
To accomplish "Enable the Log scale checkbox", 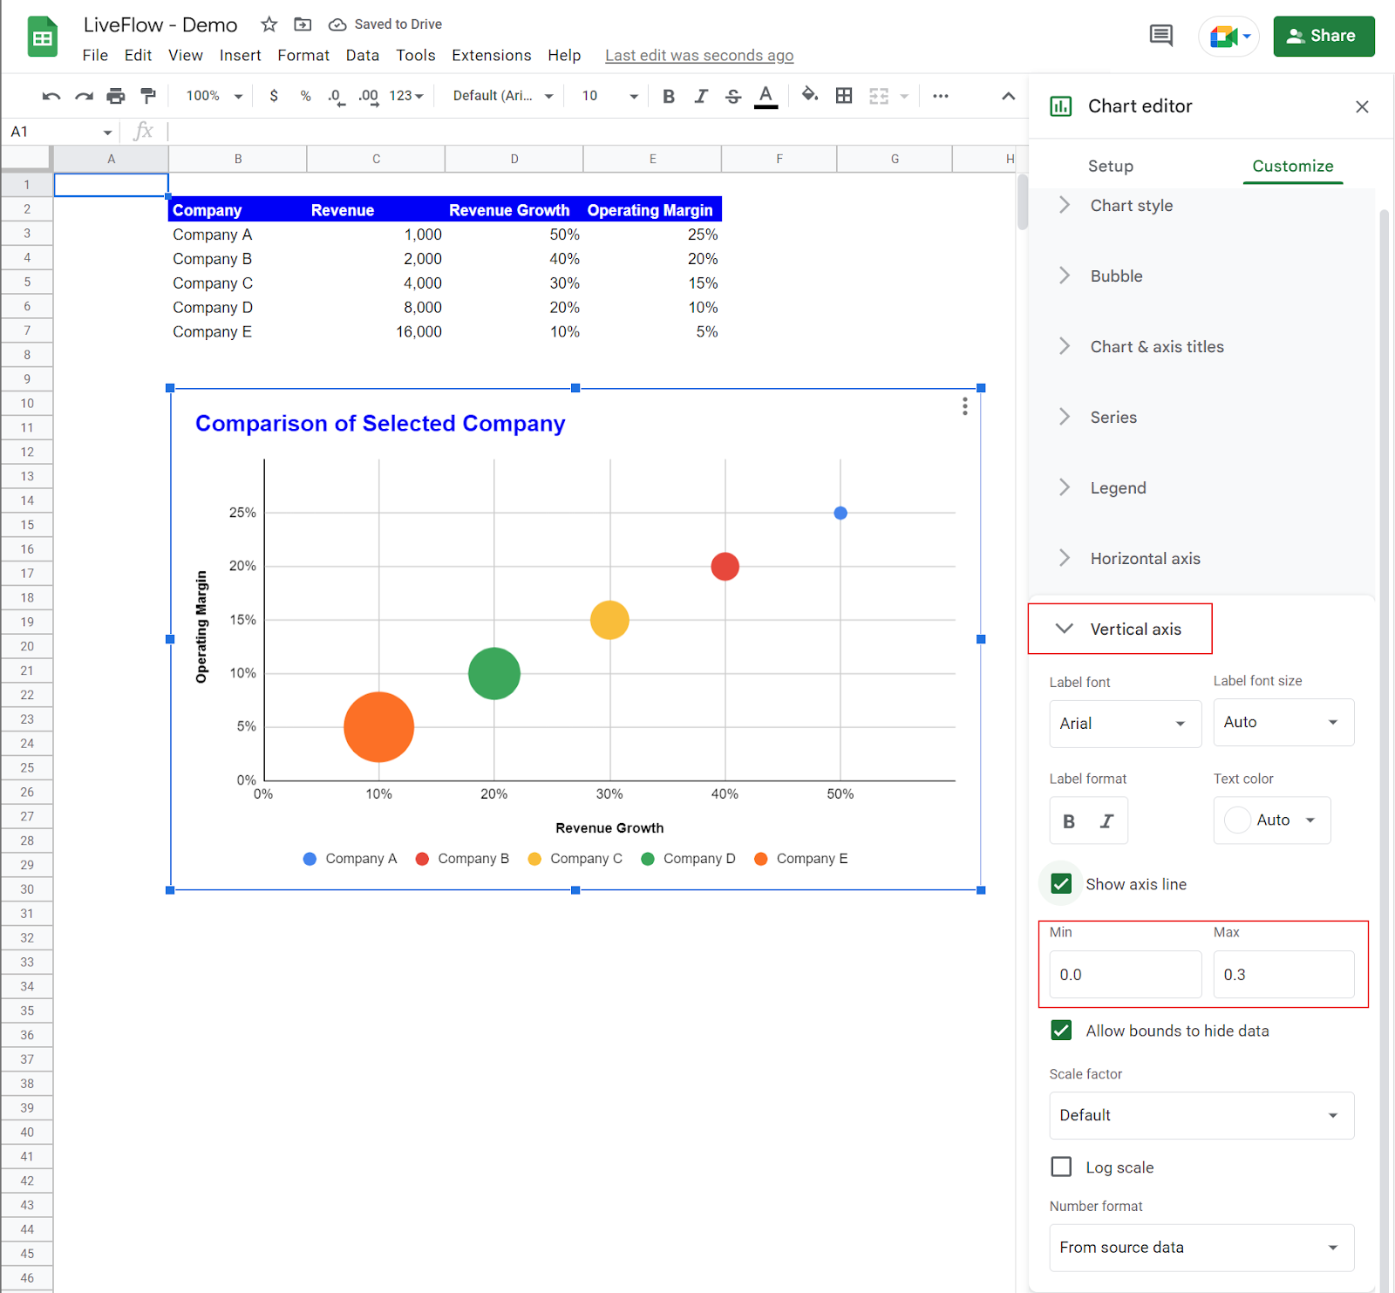I will [1061, 1167].
